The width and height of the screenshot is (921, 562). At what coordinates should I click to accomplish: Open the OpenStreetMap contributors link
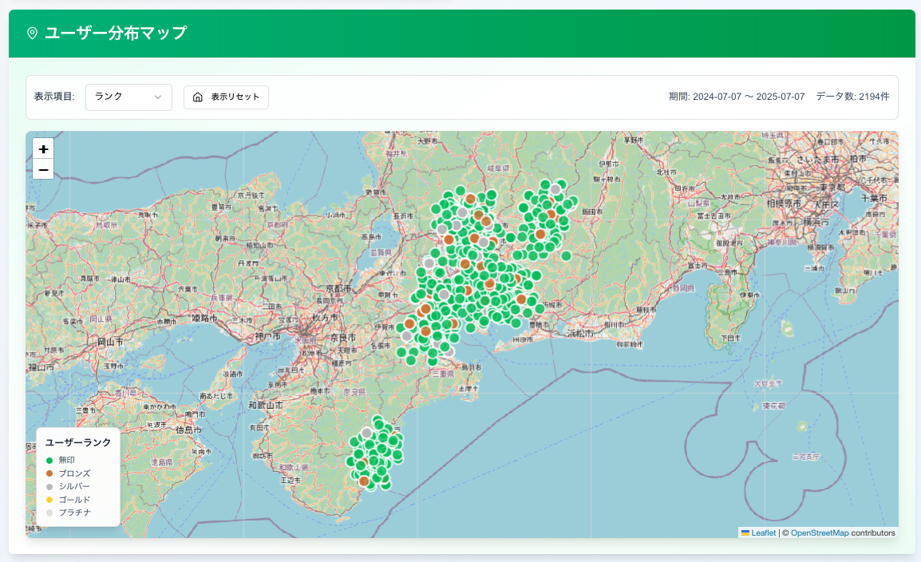819,532
